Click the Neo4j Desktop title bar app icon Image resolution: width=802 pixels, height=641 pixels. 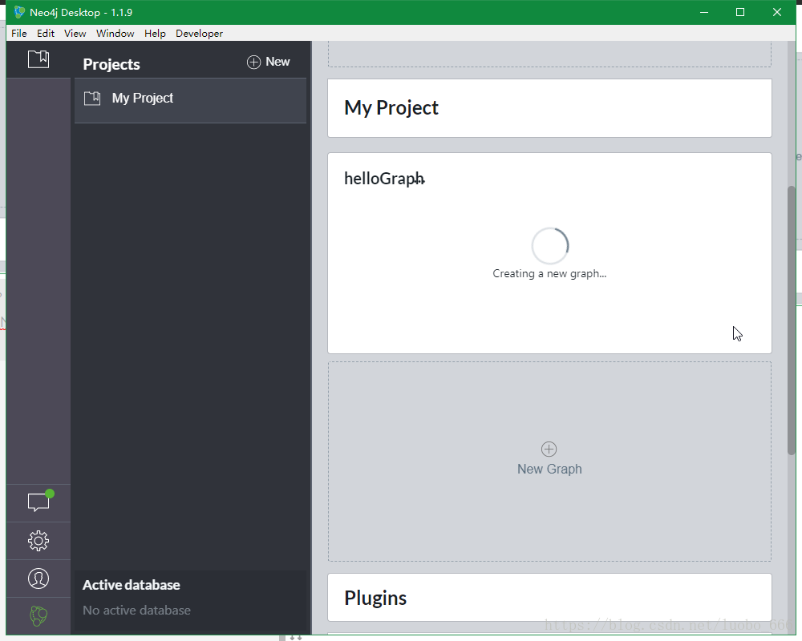click(19, 12)
